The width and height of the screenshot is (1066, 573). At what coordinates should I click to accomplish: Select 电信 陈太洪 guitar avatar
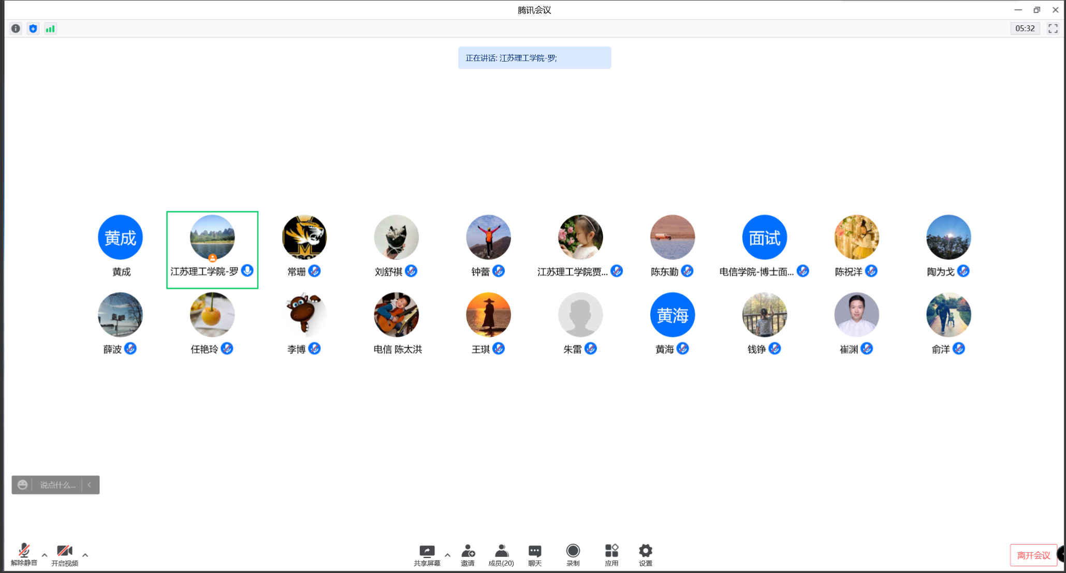coord(396,315)
